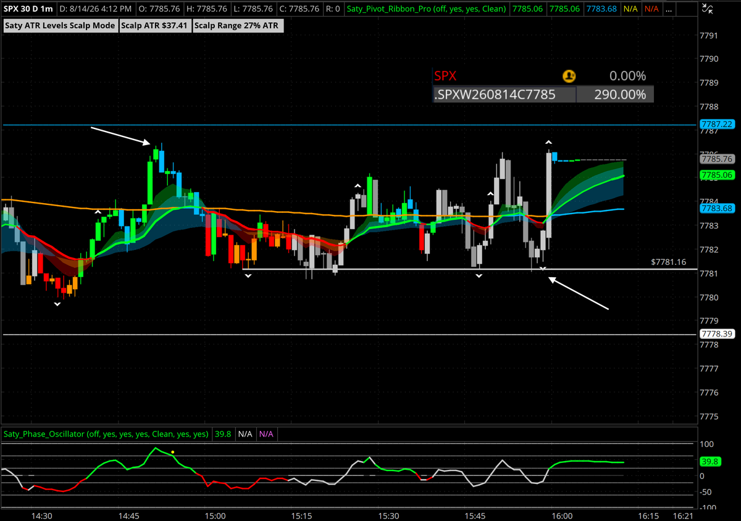The height and width of the screenshot is (521, 741).
Task: Click the green 7785.06 price axis bubble
Action: 716,175
